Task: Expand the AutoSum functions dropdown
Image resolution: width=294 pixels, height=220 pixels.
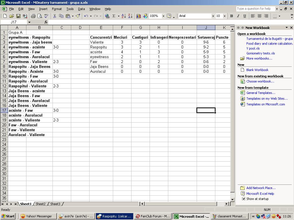Action: click(119, 16)
